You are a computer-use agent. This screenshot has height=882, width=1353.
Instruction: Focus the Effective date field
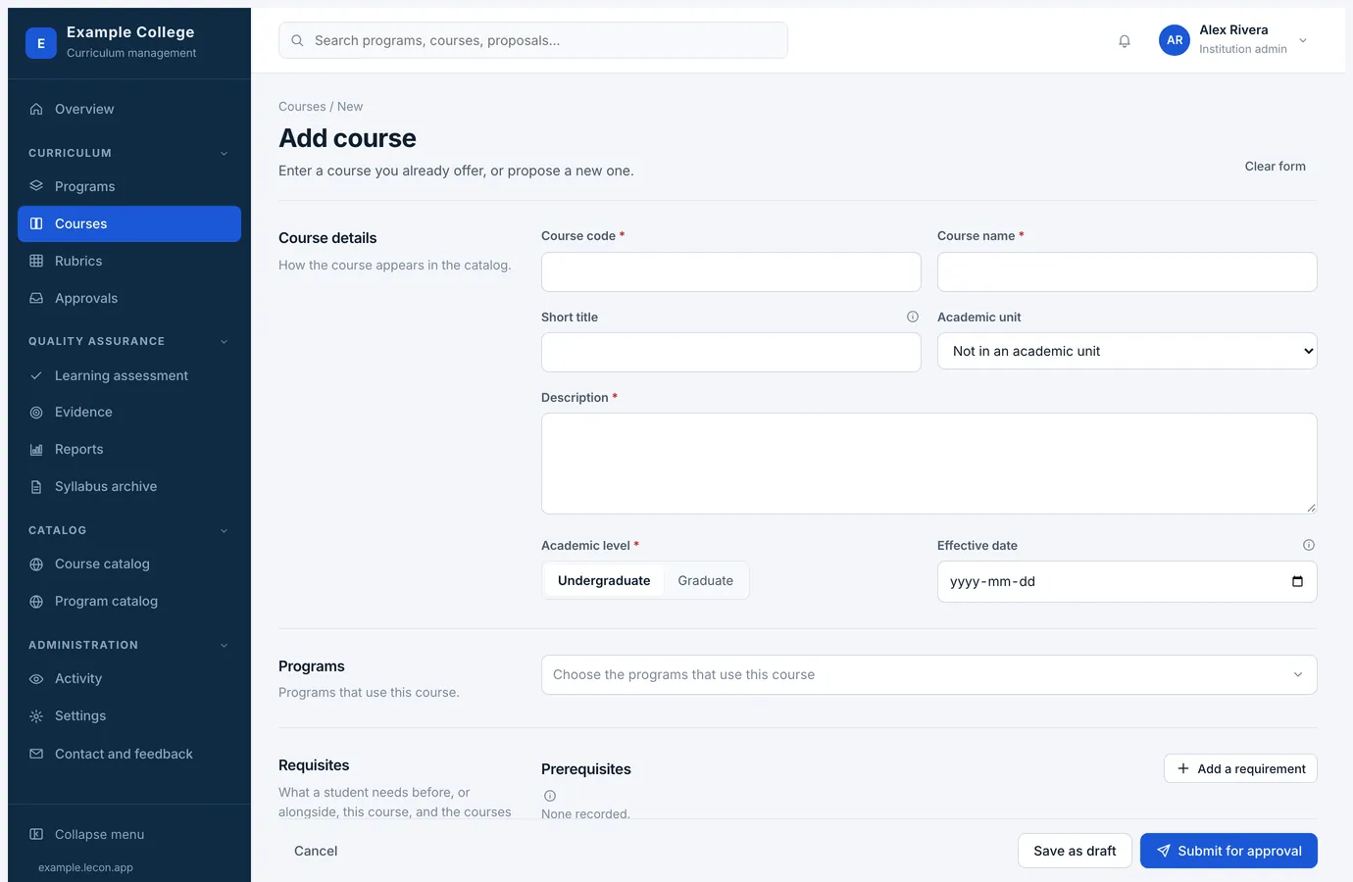(x=1127, y=581)
